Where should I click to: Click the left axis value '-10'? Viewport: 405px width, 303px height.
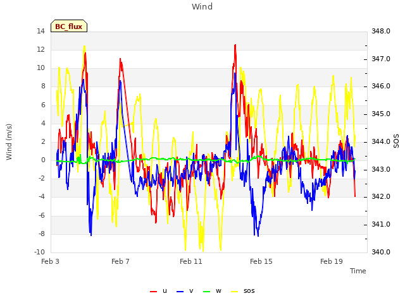pos(39,252)
